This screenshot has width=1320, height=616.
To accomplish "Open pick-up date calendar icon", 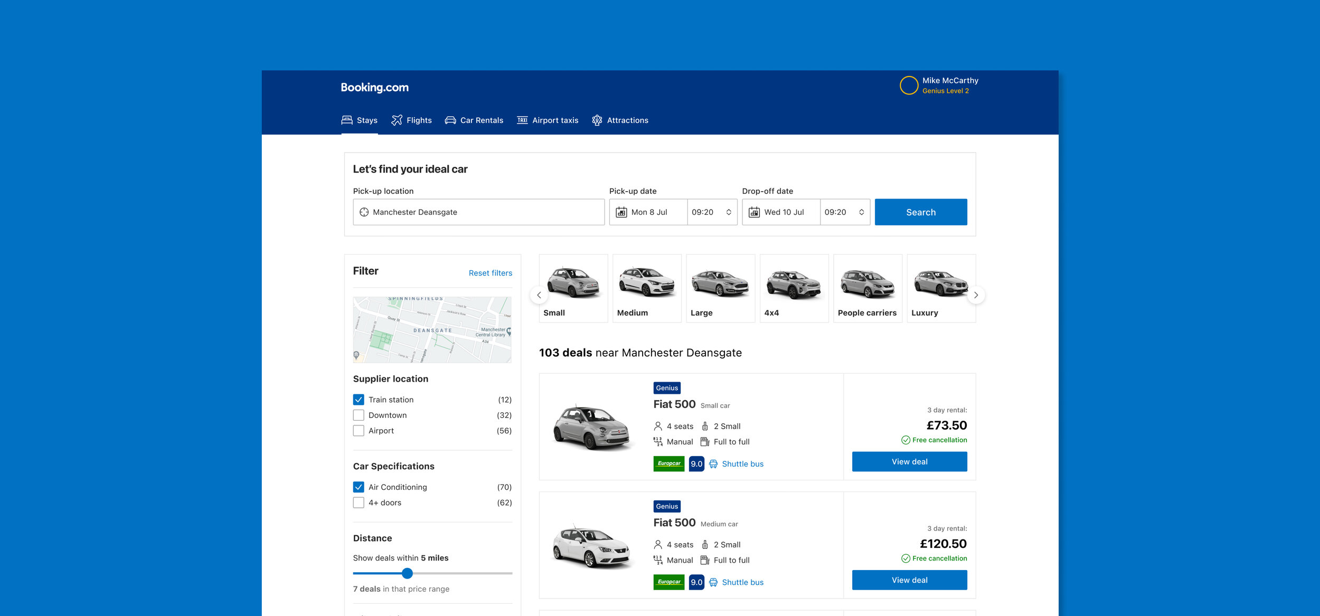I will point(621,212).
